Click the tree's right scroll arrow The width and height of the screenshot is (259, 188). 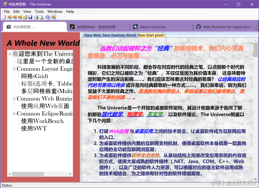[x=70, y=174]
